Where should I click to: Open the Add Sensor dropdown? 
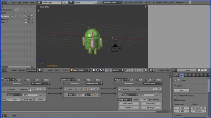point(41,83)
